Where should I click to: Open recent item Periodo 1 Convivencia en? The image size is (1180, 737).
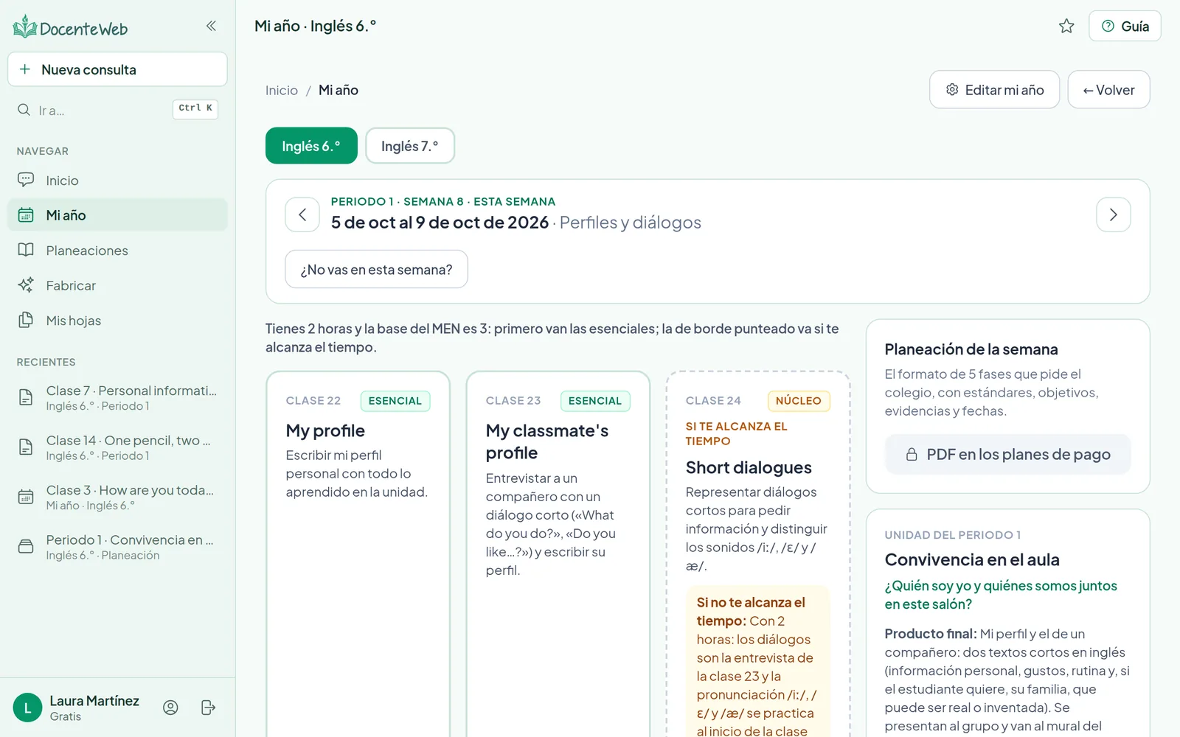118,547
